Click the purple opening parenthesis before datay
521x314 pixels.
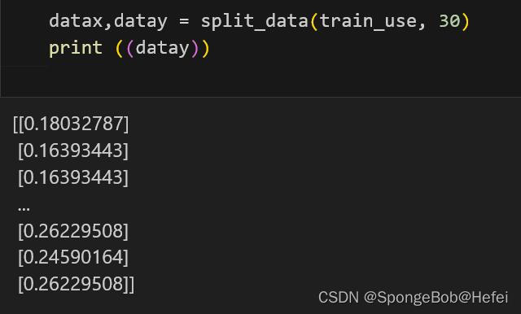pos(130,49)
